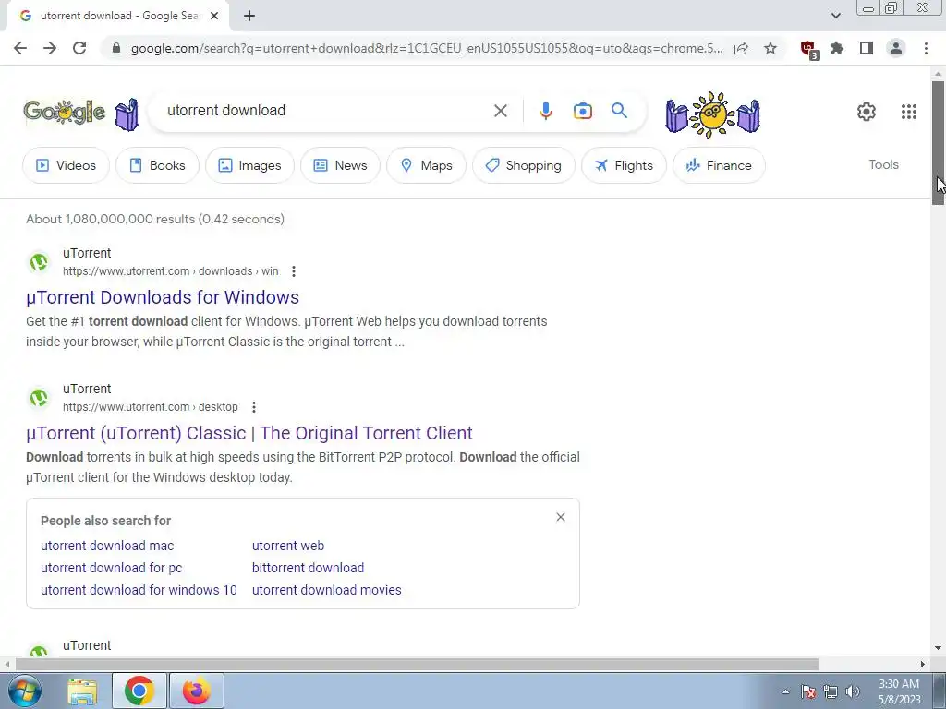Viewport: 946px width, 709px height.
Task: Click the scroll down arrow
Action: [x=938, y=648]
